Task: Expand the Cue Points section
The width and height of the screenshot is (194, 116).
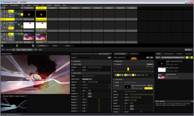Action: (114, 79)
